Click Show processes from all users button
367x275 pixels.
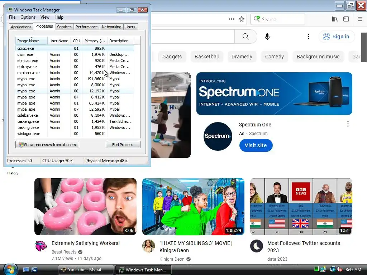(47, 145)
